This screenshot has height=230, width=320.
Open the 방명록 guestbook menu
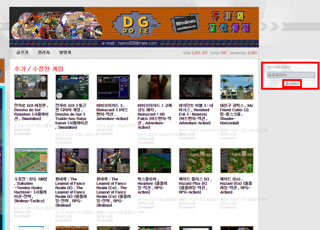coord(65,52)
